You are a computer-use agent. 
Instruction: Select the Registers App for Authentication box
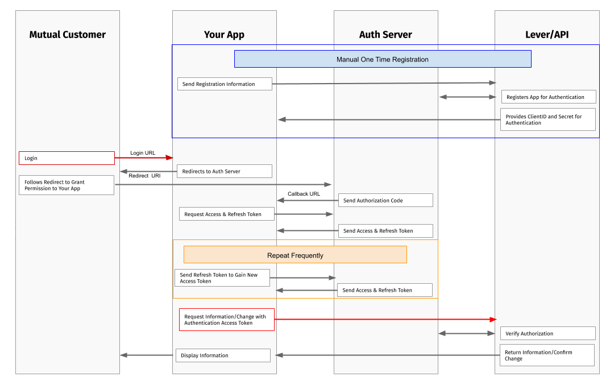click(547, 97)
